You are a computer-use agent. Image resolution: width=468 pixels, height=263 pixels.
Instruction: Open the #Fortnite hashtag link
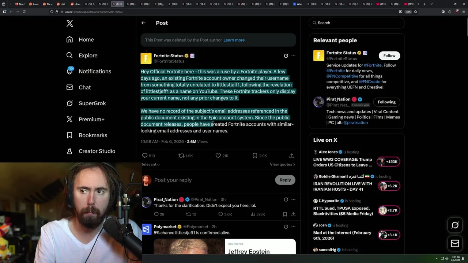(373, 65)
